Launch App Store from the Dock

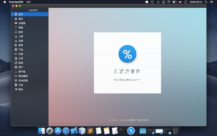tap(58, 131)
